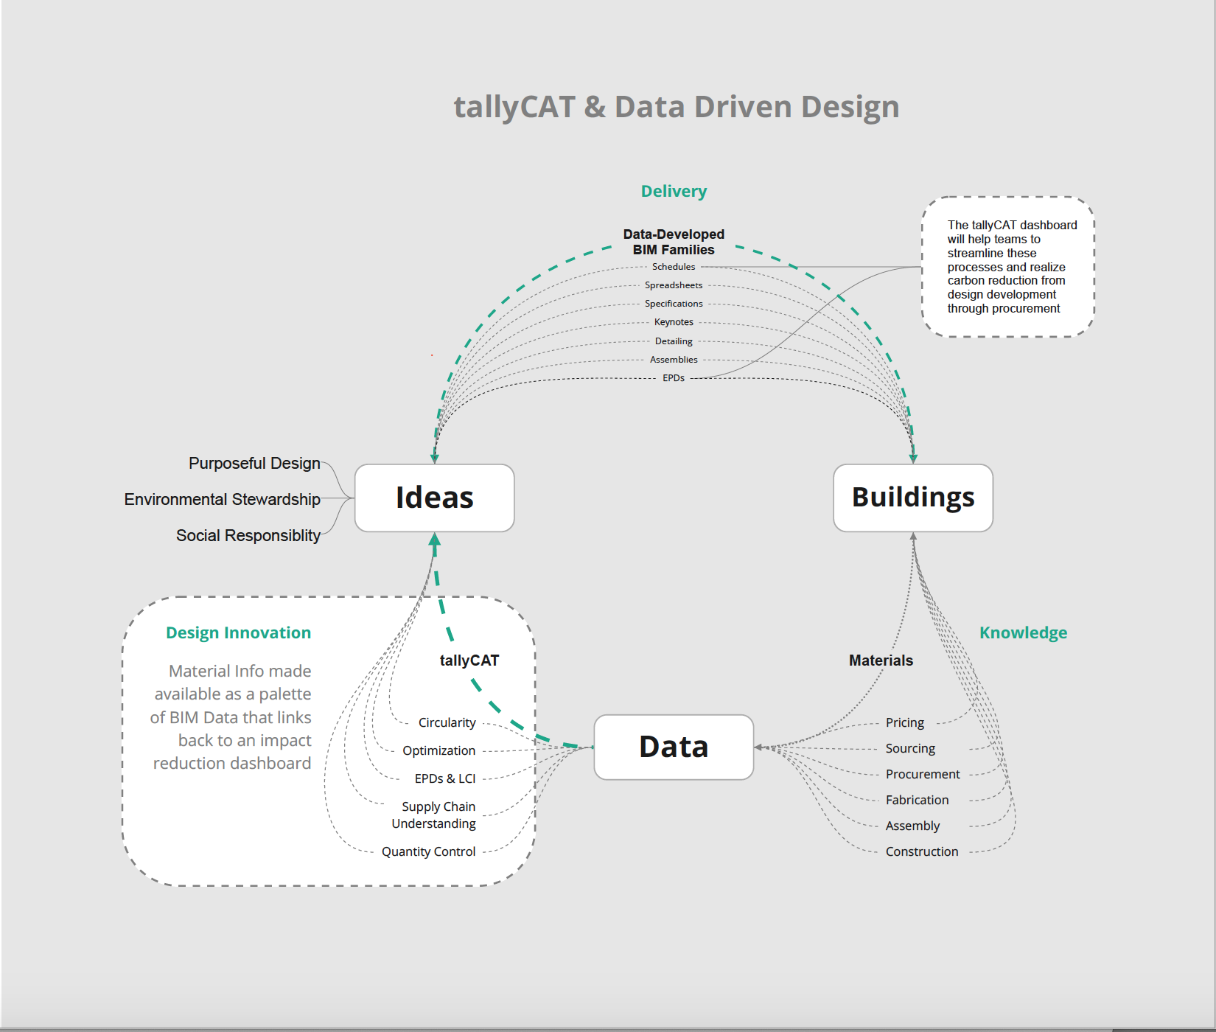Select the Assembly label
This screenshot has height=1032, width=1216.
click(x=912, y=826)
